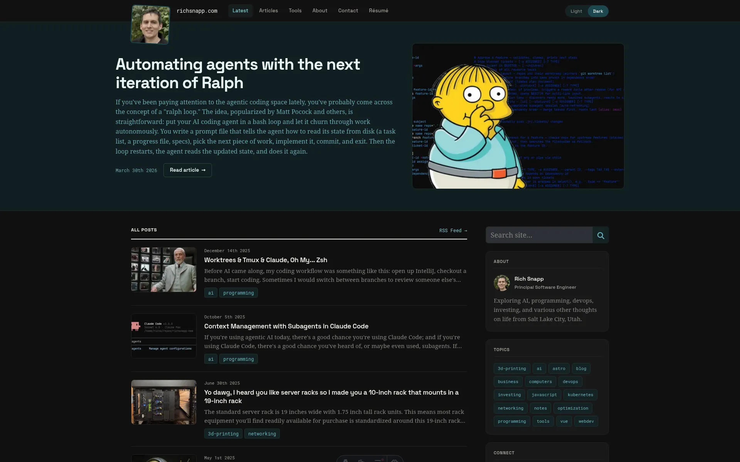Open the Tools menu item
The height and width of the screenshot is (462, 740).
click(x=295, y=10)
